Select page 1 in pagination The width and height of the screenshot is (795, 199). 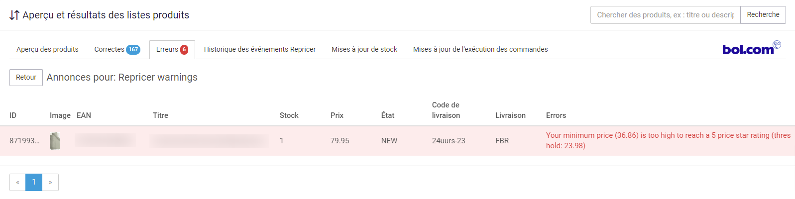(x=34, y=183)
